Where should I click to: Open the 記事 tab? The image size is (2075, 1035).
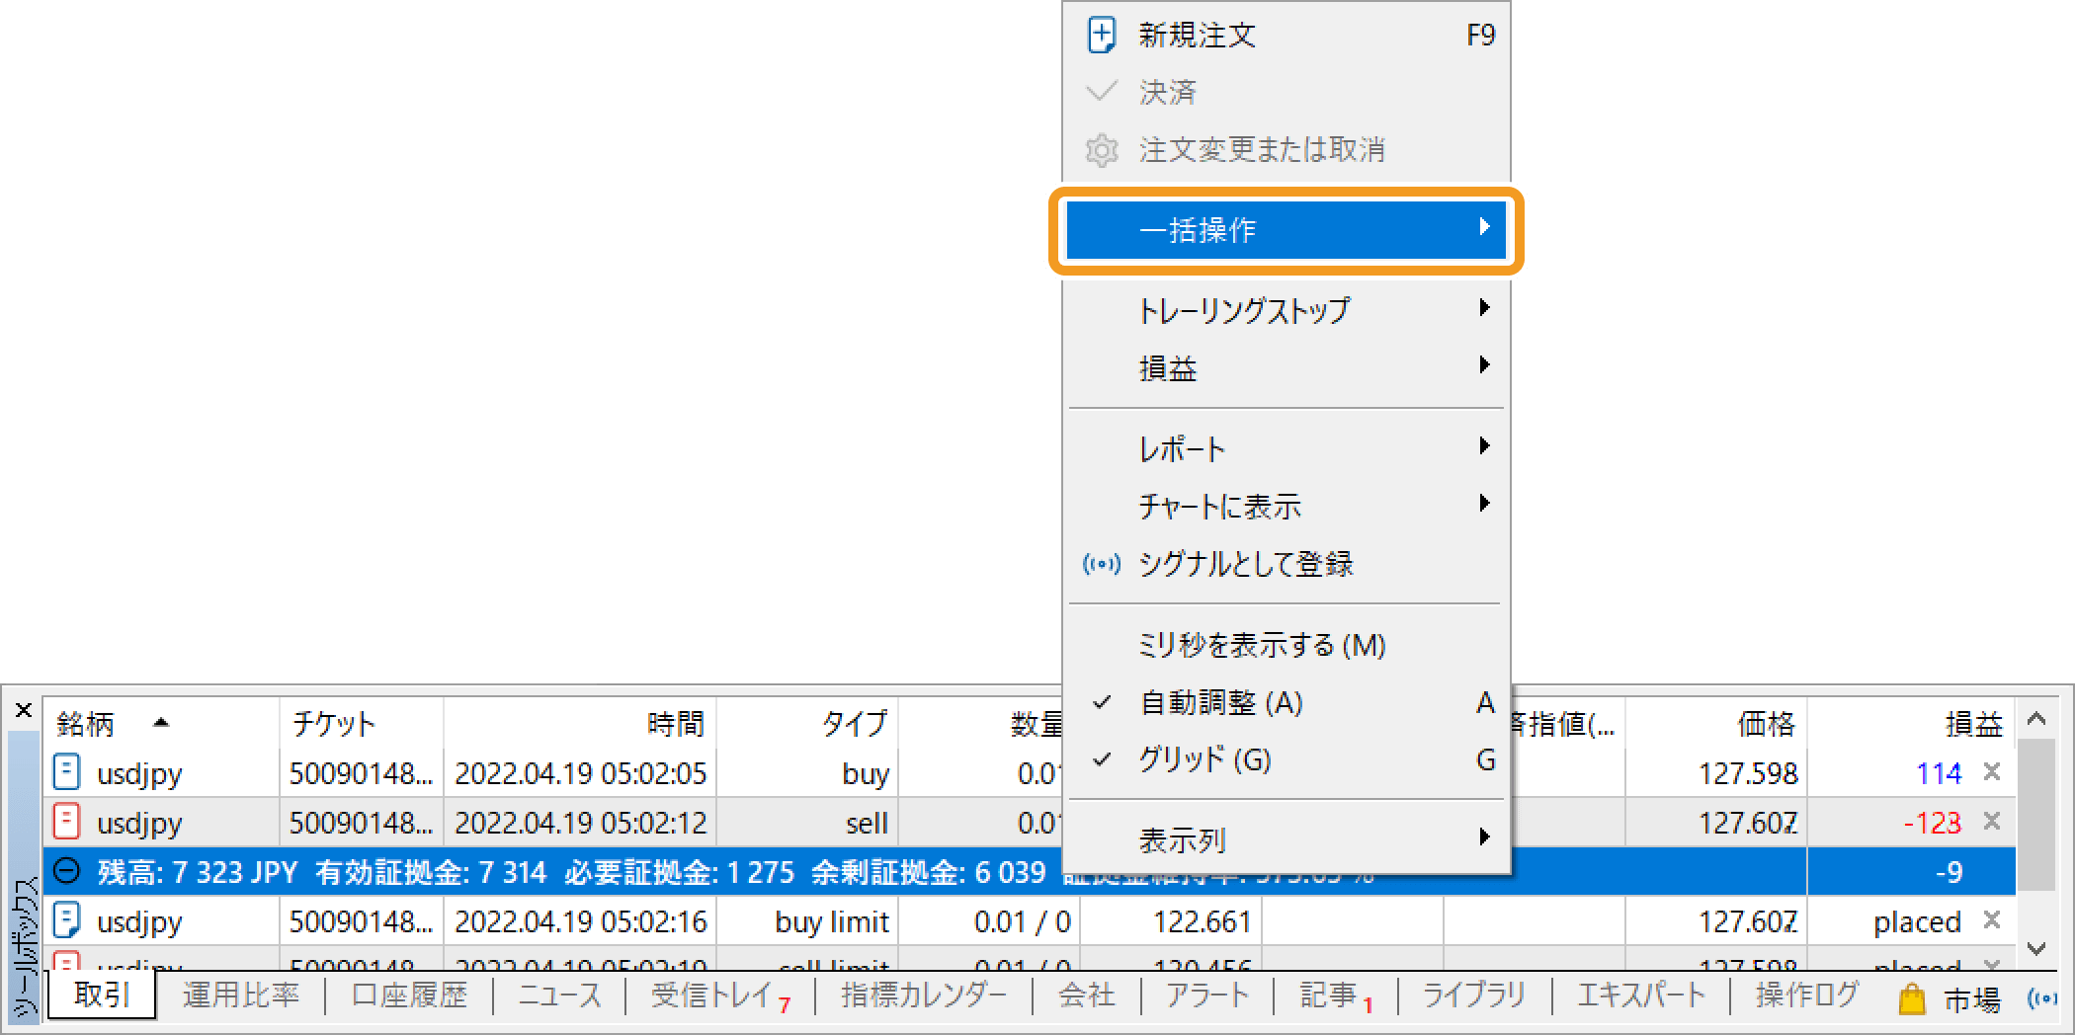[x=1336, y=995]
